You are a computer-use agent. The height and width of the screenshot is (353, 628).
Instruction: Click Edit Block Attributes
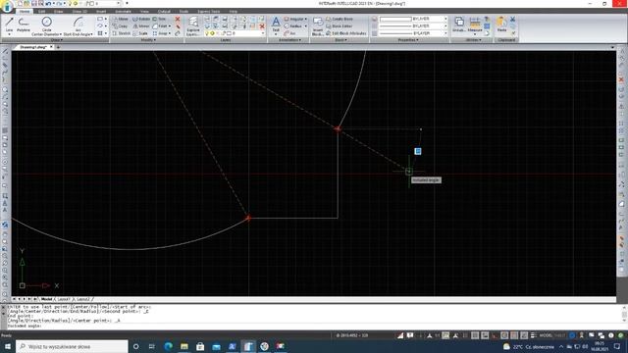346,33
